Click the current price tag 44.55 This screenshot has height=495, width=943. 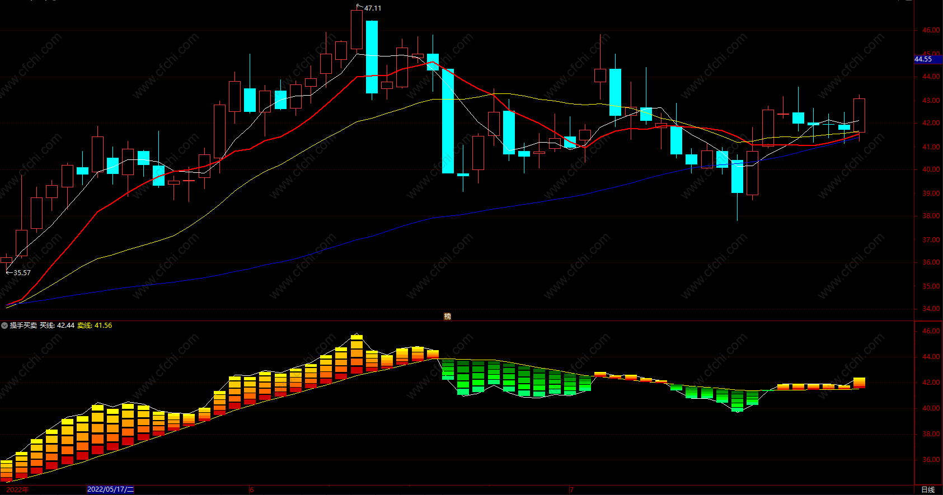click(x=927, y=59)
